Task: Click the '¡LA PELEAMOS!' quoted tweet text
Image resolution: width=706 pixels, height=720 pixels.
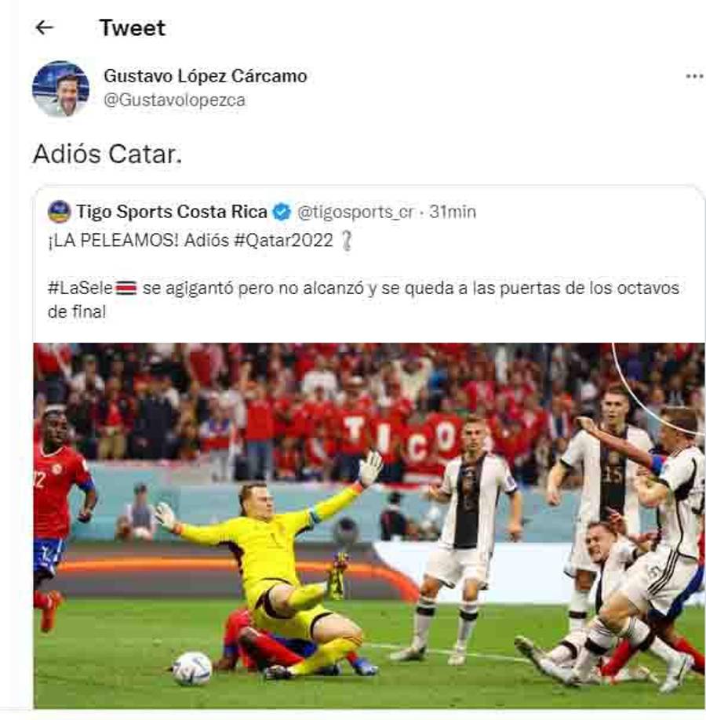Action: pyautogui.click(x=112, y=241)
